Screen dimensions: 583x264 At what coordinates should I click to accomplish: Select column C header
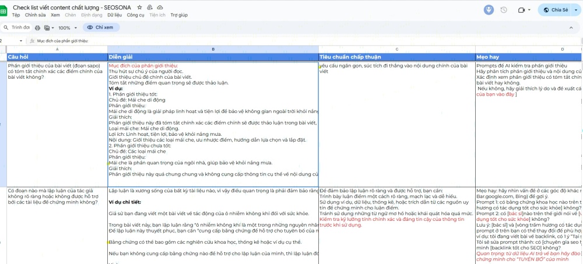click(x=396, y=49)
